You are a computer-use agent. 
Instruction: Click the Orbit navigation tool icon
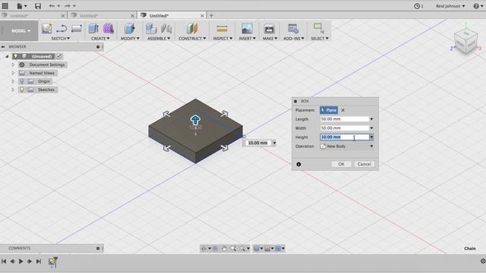pyautogui.click(x=204, y=248)
